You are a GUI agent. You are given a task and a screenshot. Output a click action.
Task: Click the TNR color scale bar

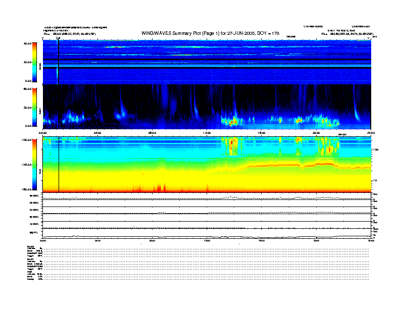[34, 165]
